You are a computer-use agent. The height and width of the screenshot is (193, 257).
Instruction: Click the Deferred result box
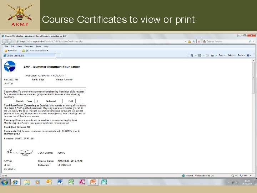(x=60, y=101)
